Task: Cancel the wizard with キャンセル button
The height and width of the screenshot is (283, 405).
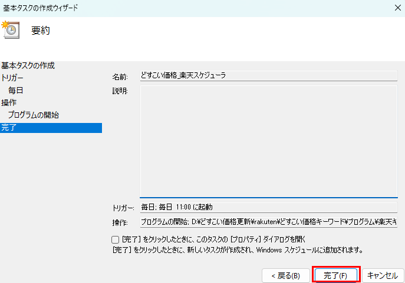Action: click(383, 275)
